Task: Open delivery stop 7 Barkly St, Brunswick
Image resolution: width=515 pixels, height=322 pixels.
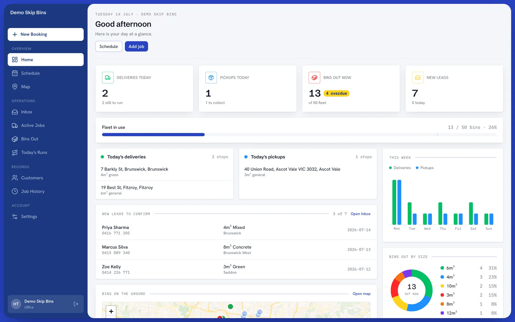Action: [x=164, y=172]
